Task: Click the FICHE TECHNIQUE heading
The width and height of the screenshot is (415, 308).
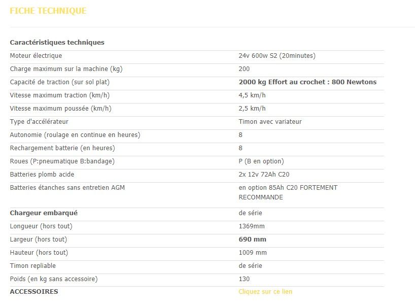Action: click(48, 11)
